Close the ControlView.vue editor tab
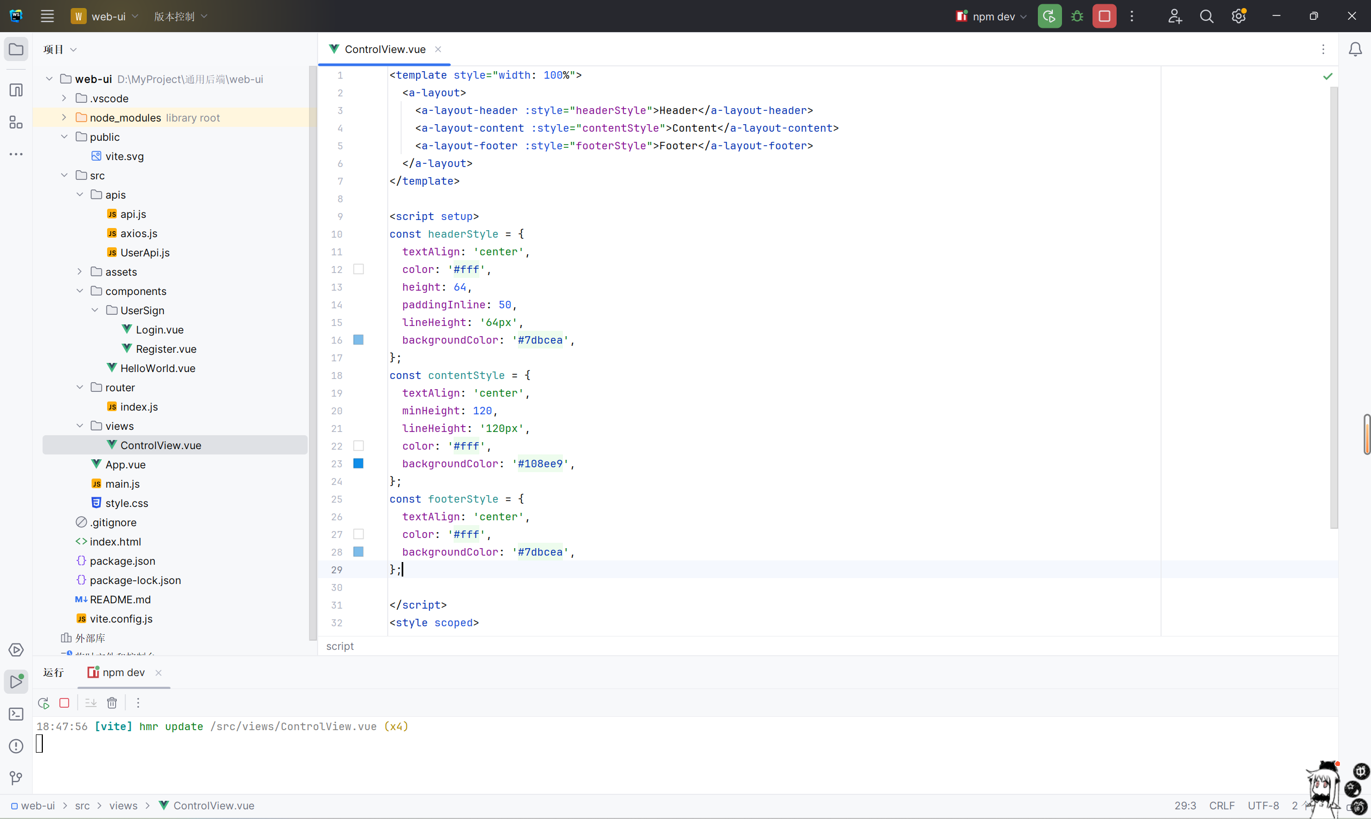Viewport: 1371px width, 819px height. (x=438, y=49)
